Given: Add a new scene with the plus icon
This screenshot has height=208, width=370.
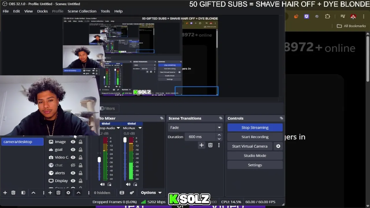Looking at the screenshot, I should [x=5, y=193].
